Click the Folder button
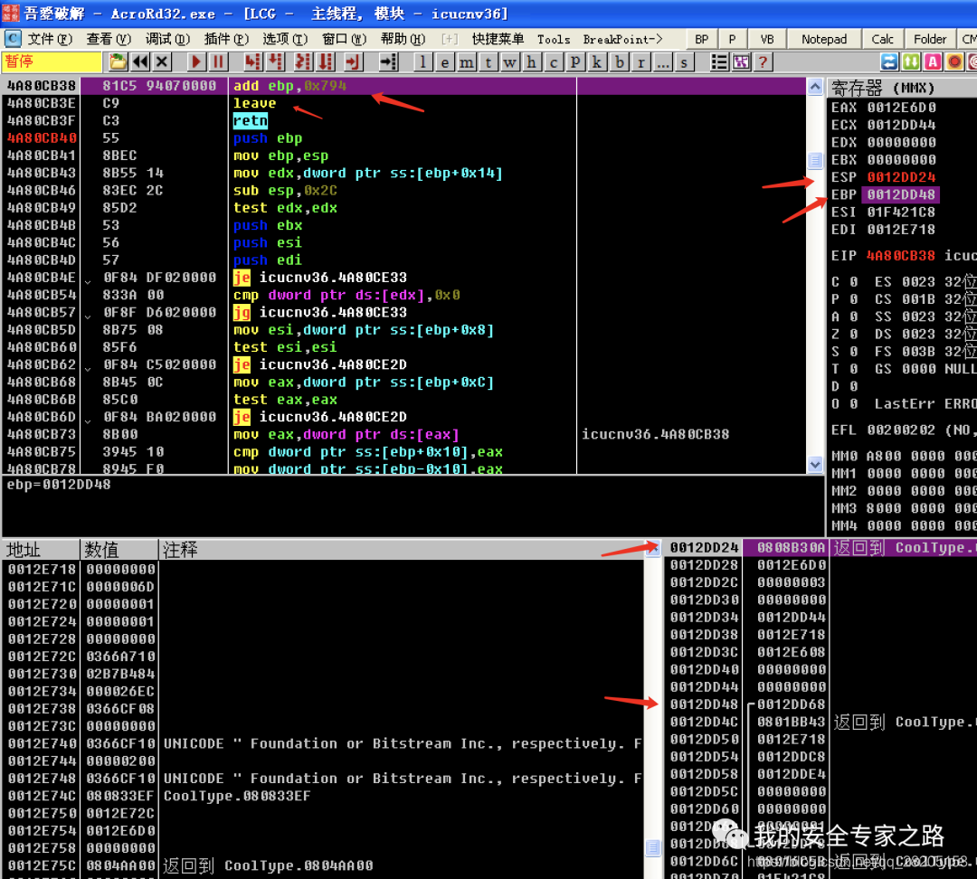The height and width of the screenshot is (879, 977). [x=930, y=39]
